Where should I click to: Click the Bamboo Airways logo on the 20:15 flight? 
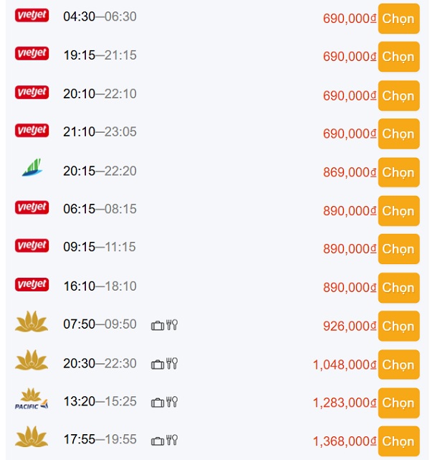click(x=32, y=167)
